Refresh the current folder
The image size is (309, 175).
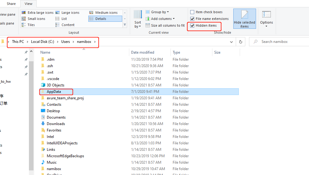241,42
